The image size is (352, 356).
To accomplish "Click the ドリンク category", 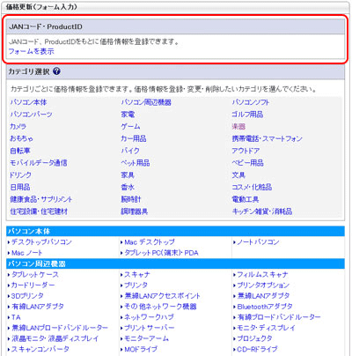I will pos(20,175).
